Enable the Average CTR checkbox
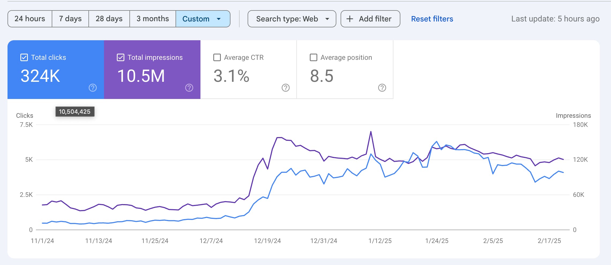611x265 pixels. pyautogui.click(x=217, y=57)
